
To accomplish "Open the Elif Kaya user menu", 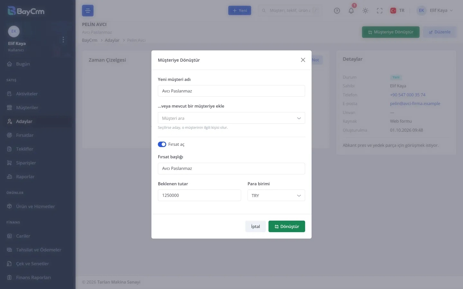I will click(435, 11).
